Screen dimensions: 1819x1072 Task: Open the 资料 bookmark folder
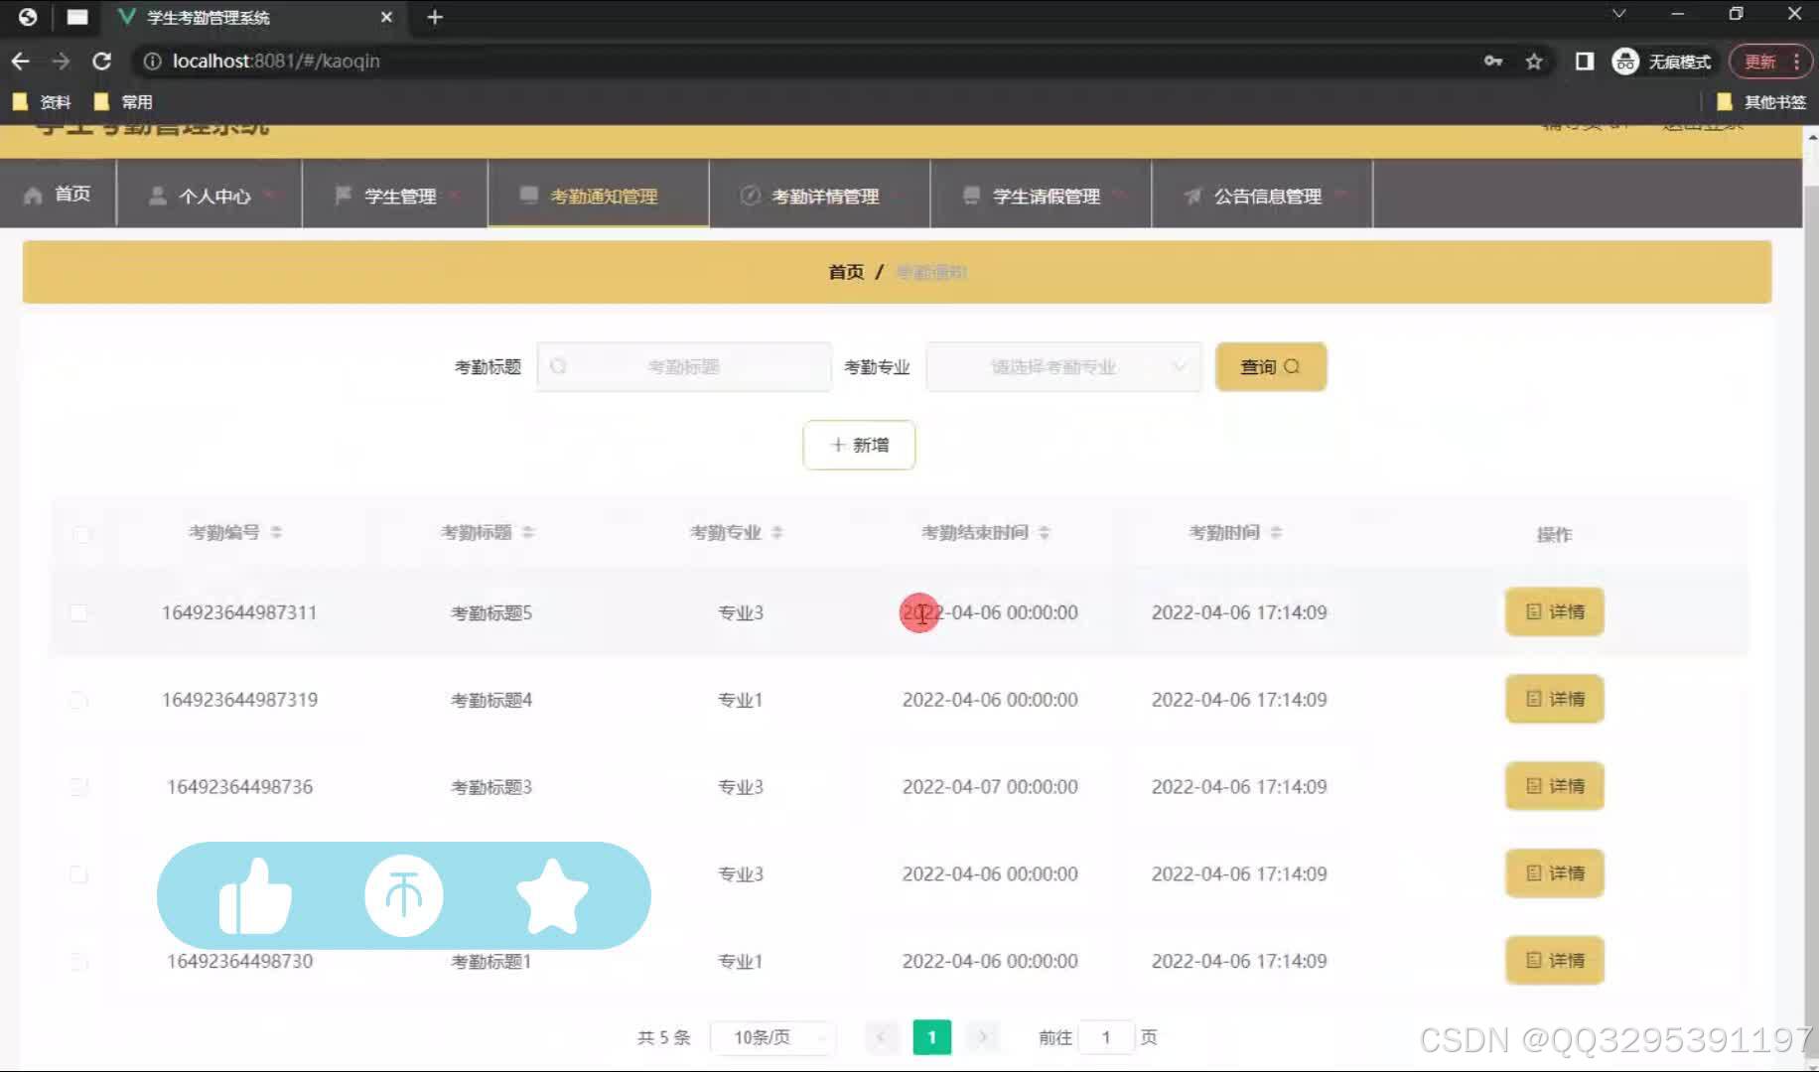42,101
